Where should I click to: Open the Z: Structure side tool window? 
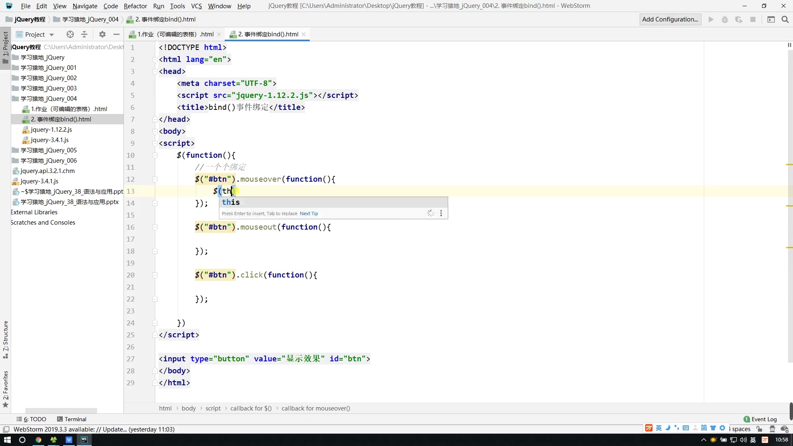(5, 339)
